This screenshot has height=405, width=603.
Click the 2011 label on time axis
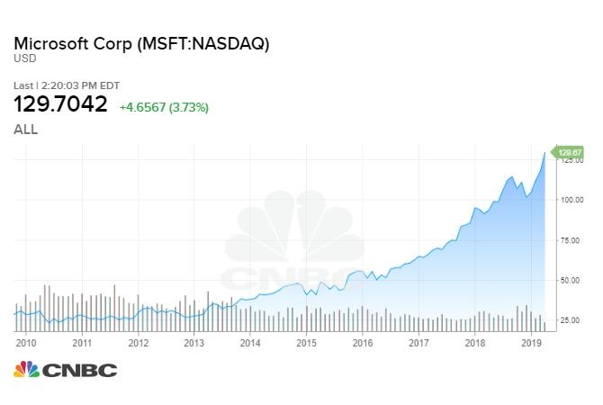[x=82, y=342]
